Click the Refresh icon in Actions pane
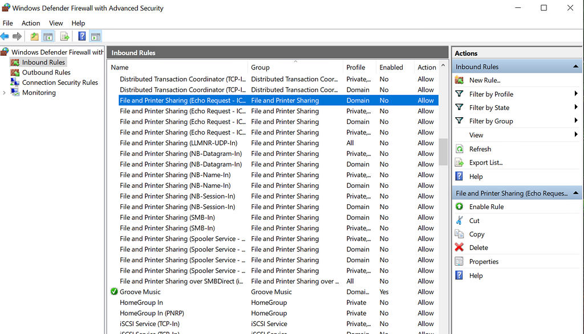Viewport: 584px width, 334px height. point(460,149)
